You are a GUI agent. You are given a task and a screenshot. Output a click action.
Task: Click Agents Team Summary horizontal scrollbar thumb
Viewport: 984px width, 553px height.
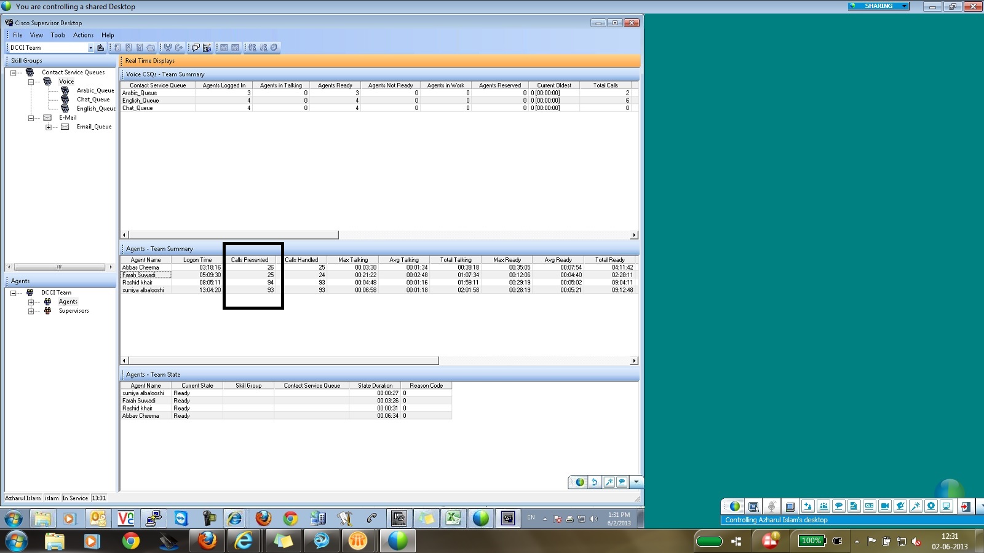tap(284, 361)
